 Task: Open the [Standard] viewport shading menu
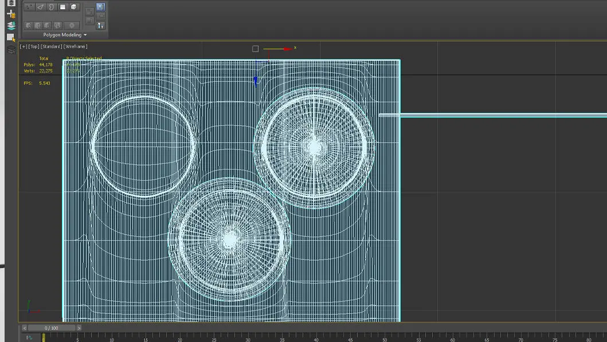click(51, 46)
